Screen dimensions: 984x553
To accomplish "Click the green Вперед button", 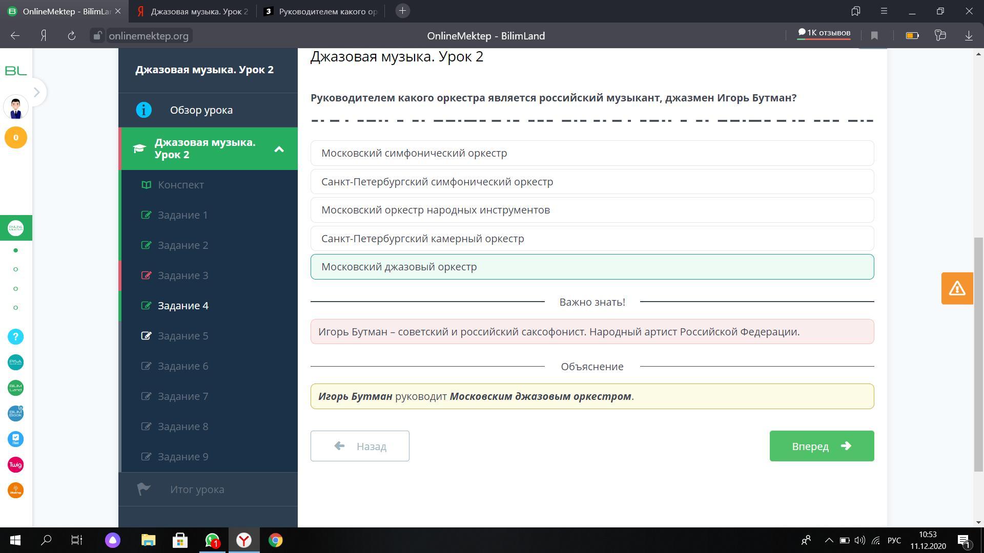I will tap(822, 446).
